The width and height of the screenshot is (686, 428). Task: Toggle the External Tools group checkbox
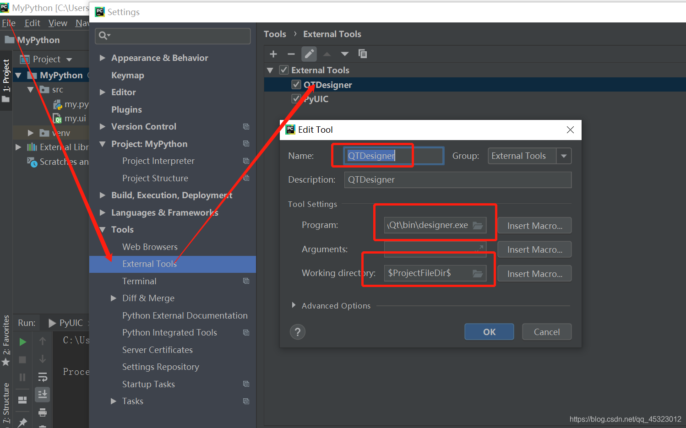tap(284, 70)
